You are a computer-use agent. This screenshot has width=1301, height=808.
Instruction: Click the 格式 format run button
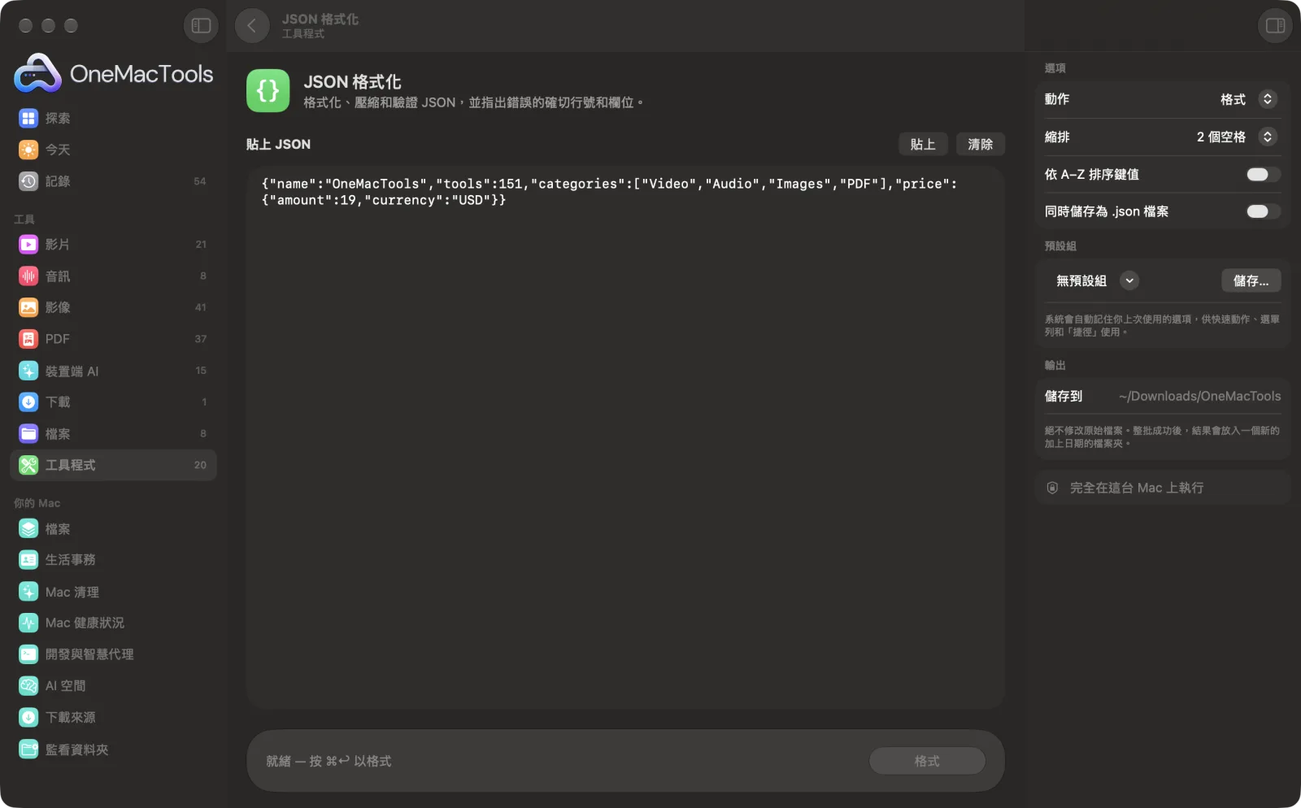coord(927,761)
